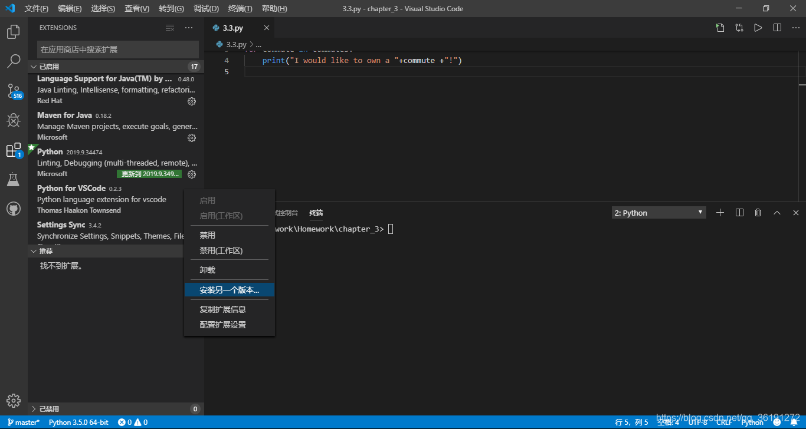Update Python extension via 更新到 button
This screenshot has width=806, height=429.
(x=149, y=174)
